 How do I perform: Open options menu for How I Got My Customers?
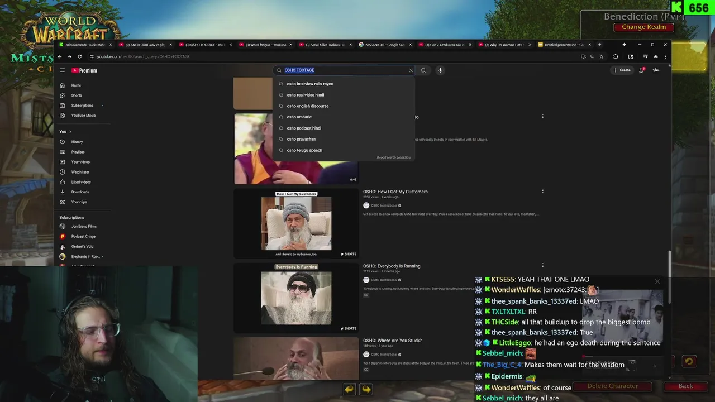coord(542,191)
